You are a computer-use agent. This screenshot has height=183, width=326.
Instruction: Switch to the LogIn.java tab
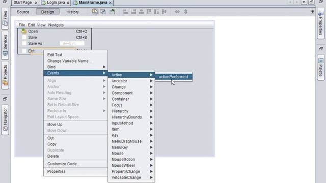coord(56,3)
